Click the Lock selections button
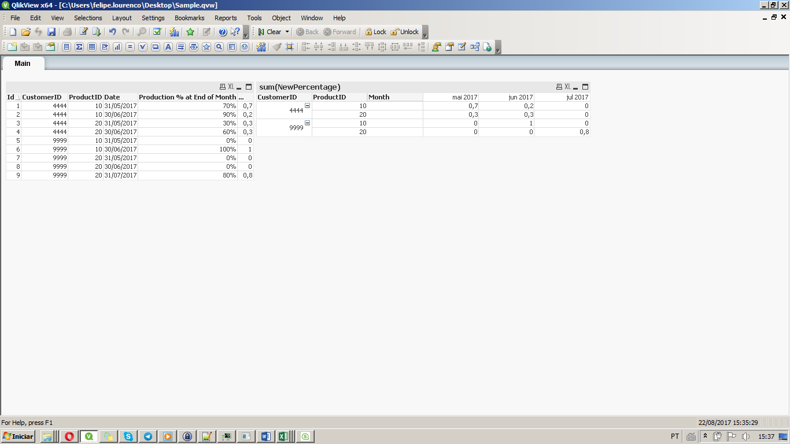The image size is (790, 444). pos(375,32)
